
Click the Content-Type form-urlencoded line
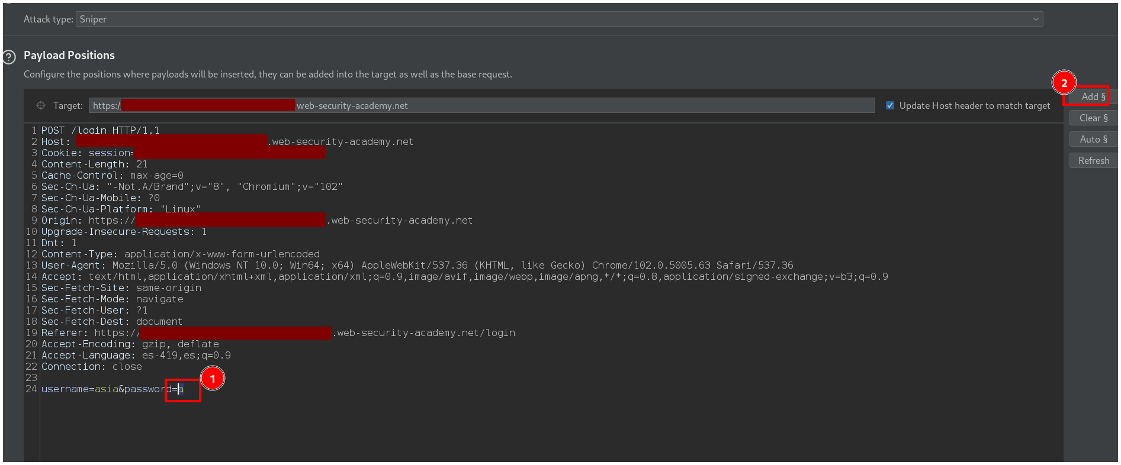180,254
